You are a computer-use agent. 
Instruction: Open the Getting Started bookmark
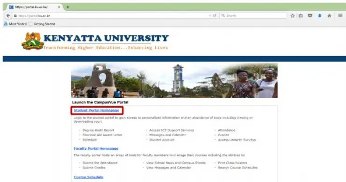pos(42,24)
